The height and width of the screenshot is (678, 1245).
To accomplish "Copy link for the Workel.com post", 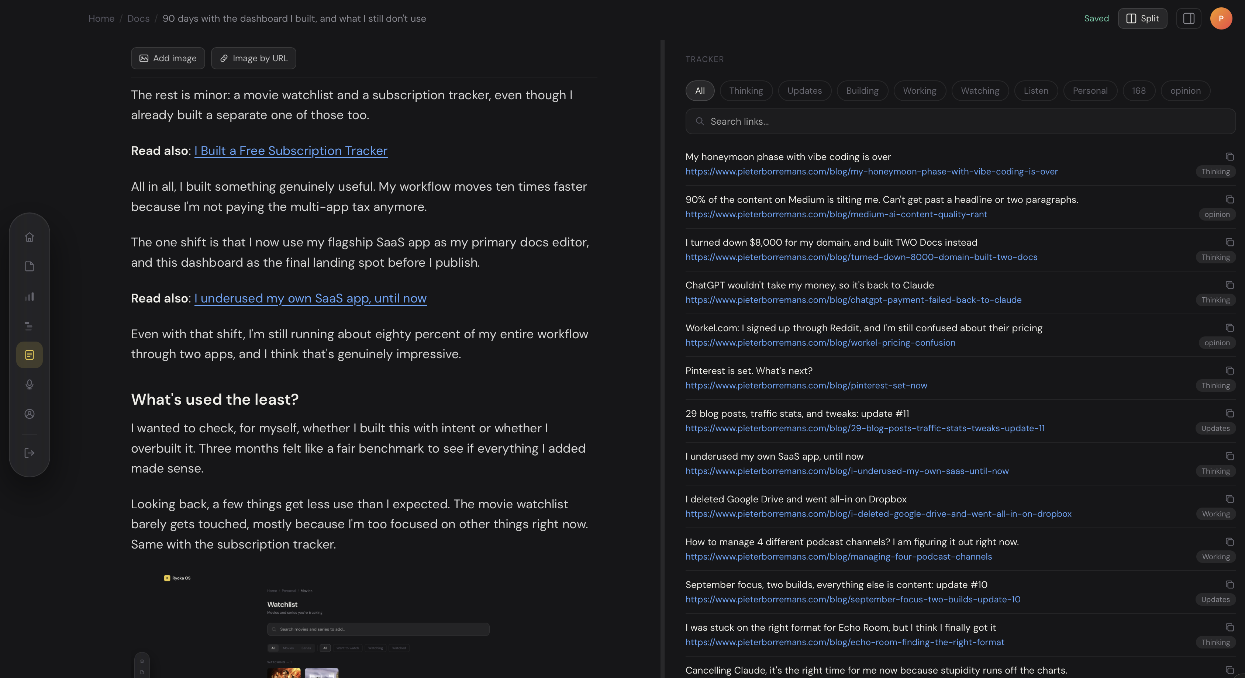I will click(1230, 328).
